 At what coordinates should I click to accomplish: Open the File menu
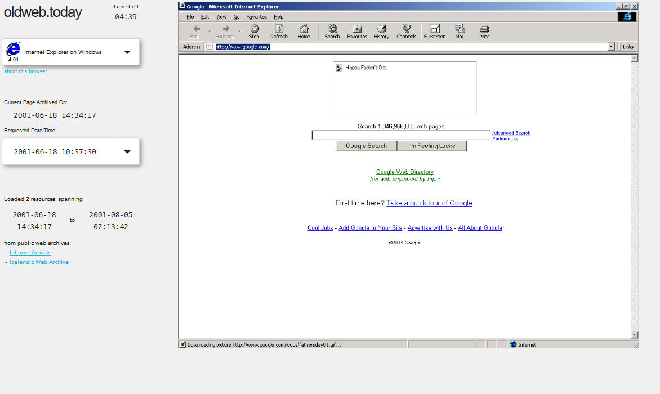point(190,17)
